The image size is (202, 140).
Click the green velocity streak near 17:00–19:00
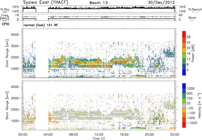pyautogui.click(x=138, y=128)
